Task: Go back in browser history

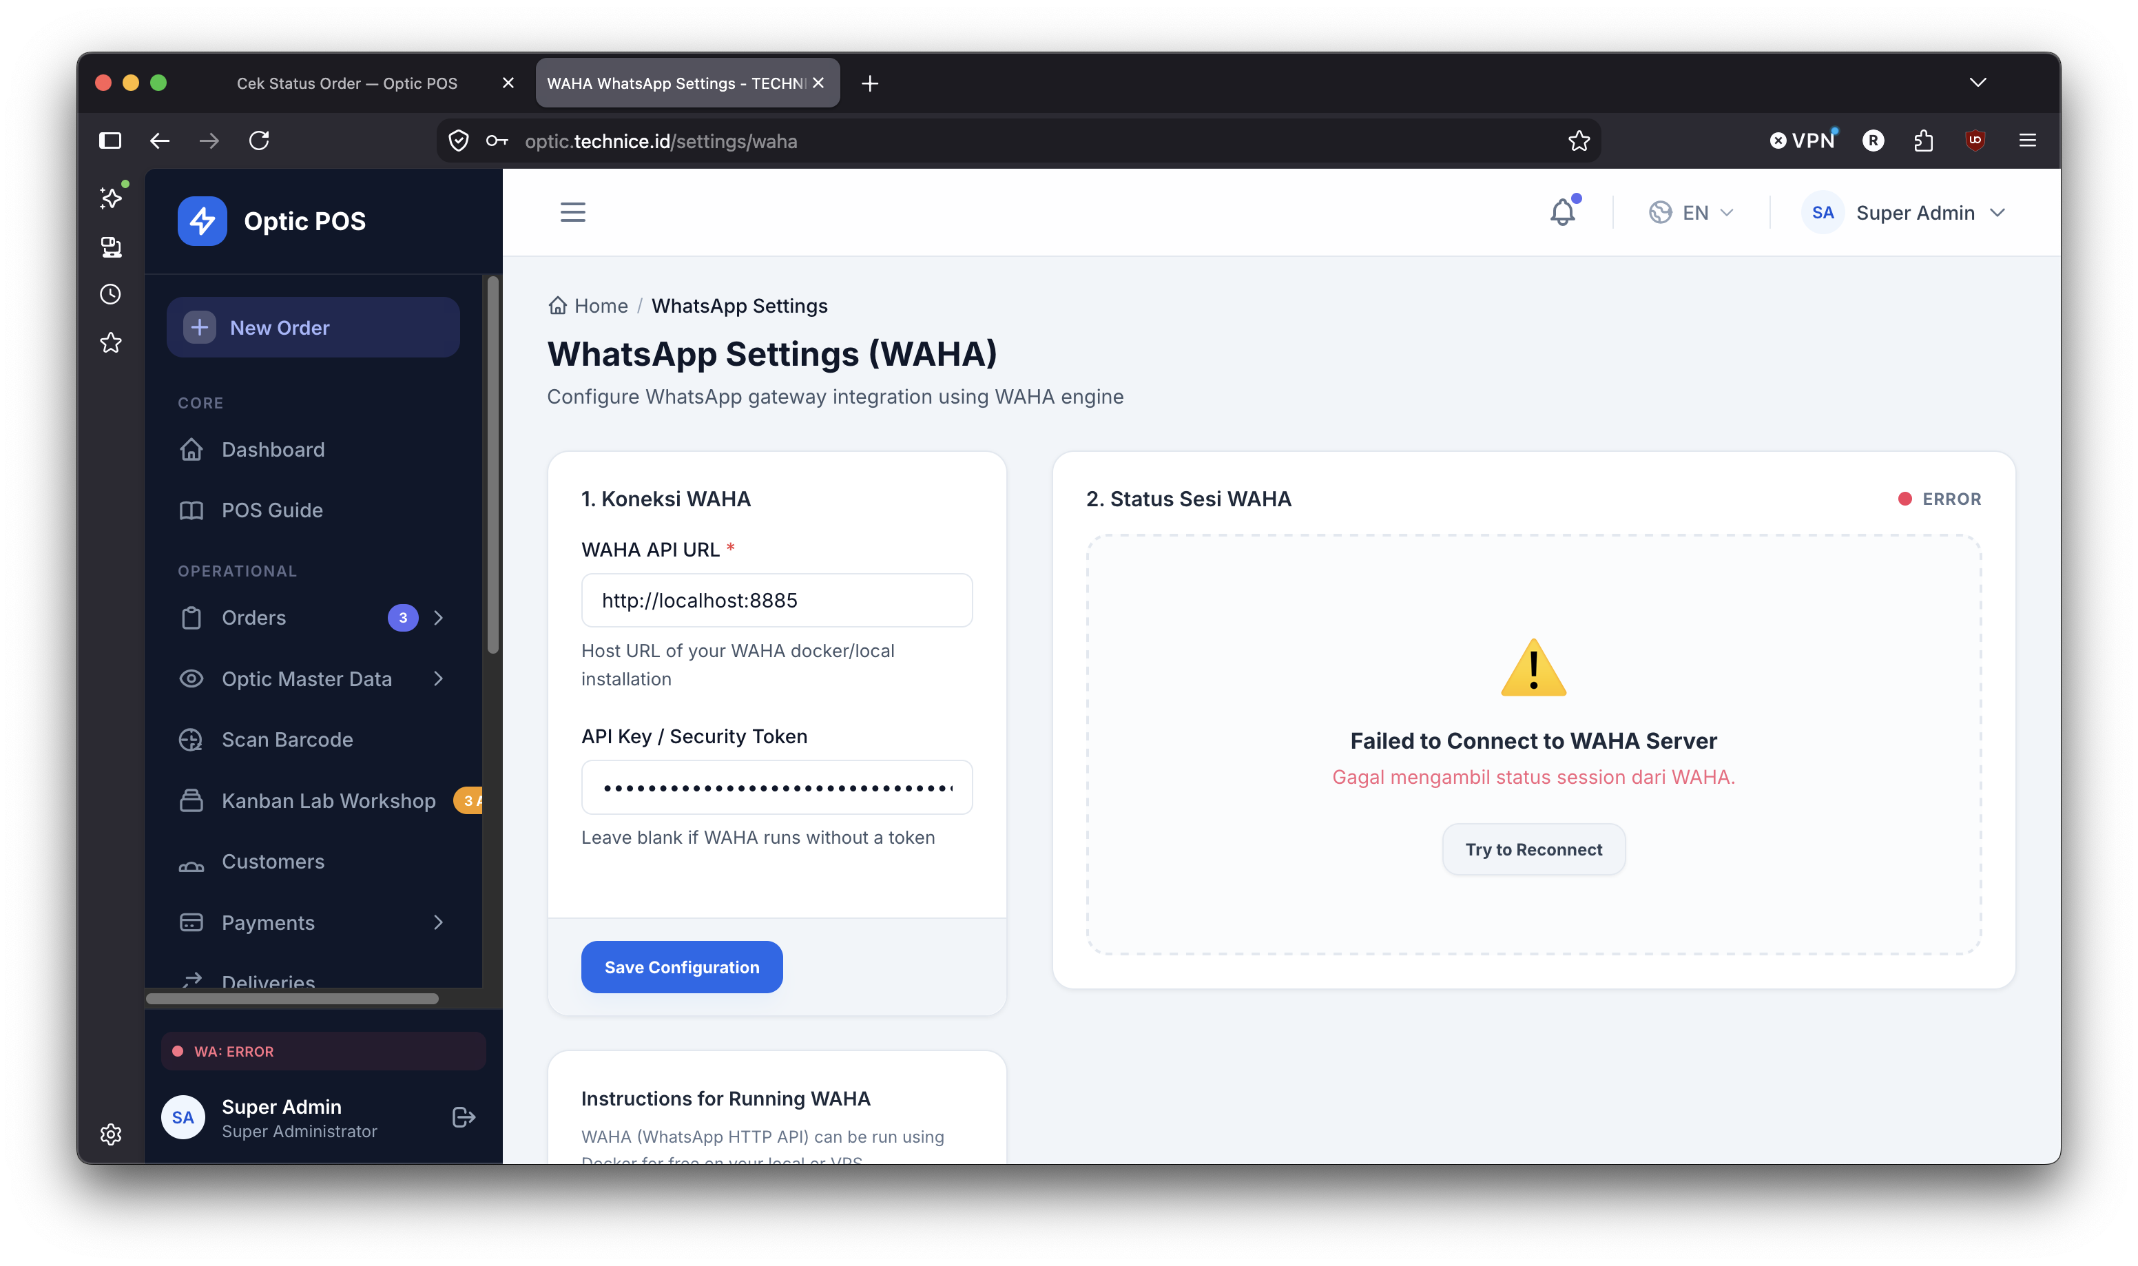Action: [160, 140]
